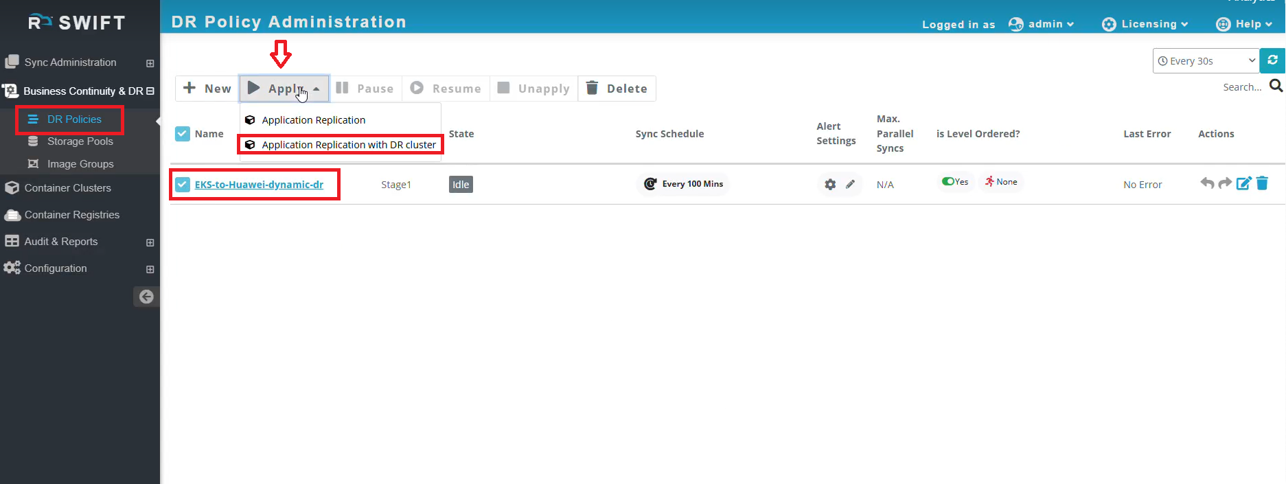Open DR Policies in the sidebar
This screenshot has width=1286, height=484.
[74, 119]
